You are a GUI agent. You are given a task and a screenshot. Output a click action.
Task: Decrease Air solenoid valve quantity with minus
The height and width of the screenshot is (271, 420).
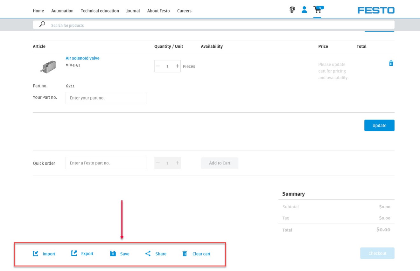click(x=158, y=66)
